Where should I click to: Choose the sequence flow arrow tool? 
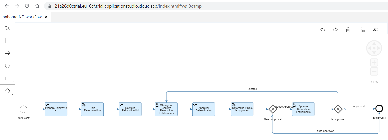[x=8, y=53]
